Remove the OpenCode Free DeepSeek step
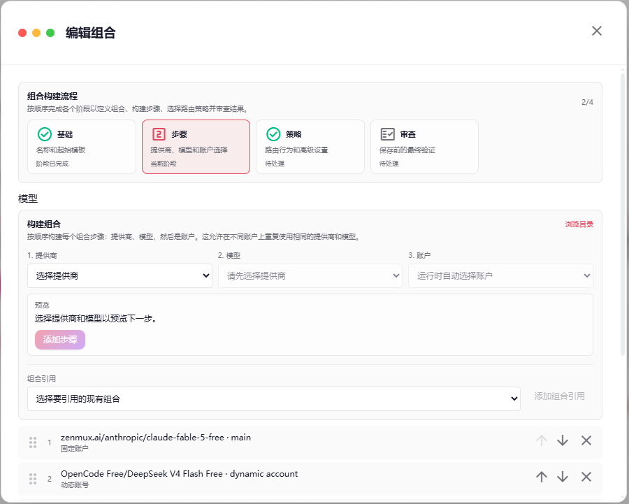Screen dimensions: 629x504 tap(586, 477)
